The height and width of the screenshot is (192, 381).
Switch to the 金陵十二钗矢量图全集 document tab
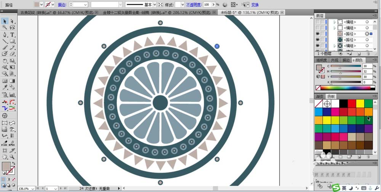click(x=158, y=13)
